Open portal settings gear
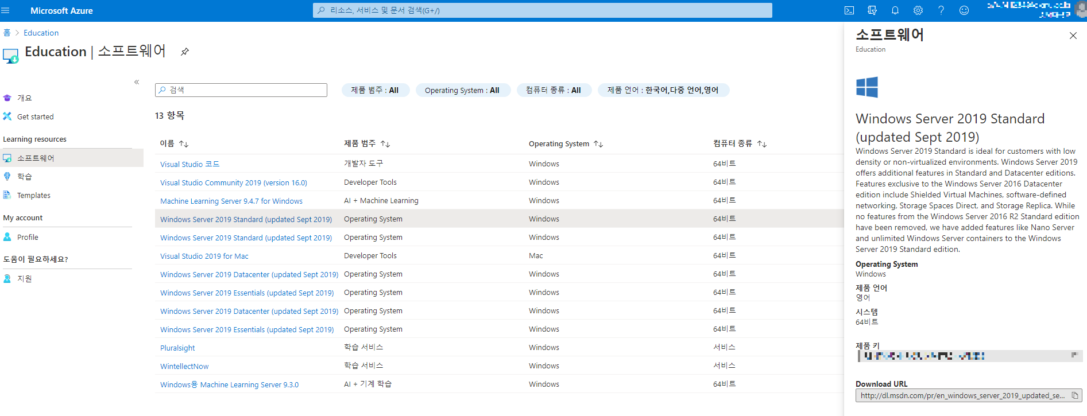 (918, 10)
